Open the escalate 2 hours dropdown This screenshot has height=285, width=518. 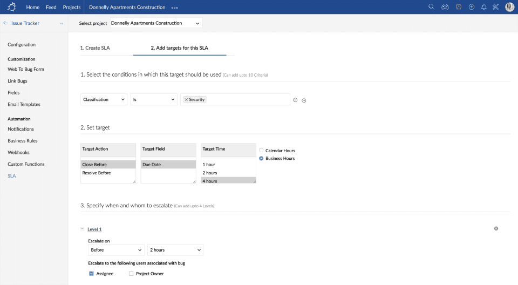click(x=175, y=250)
